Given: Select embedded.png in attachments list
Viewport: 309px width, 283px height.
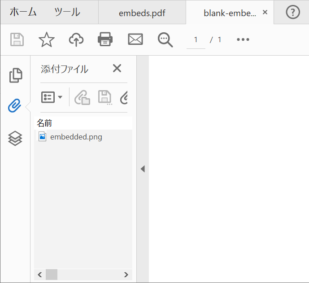Looking at the screenshot, I should click(76, 137).
